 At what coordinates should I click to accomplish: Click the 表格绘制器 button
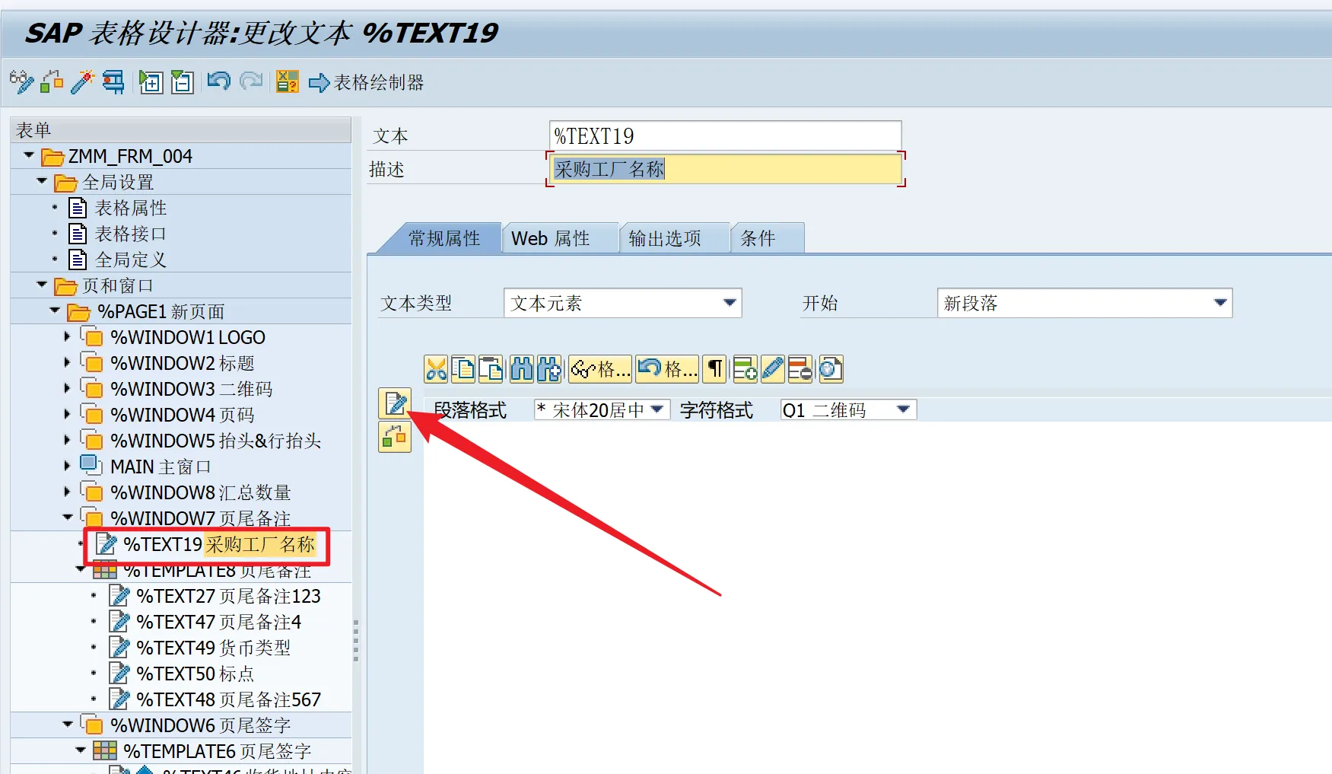[367, 82]
